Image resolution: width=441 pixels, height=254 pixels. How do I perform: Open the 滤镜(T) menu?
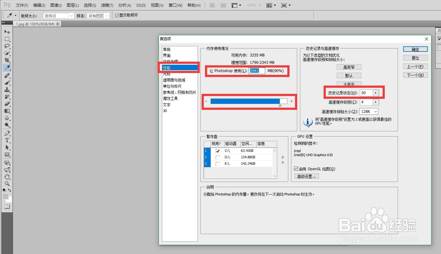click(x=107, y=5)
